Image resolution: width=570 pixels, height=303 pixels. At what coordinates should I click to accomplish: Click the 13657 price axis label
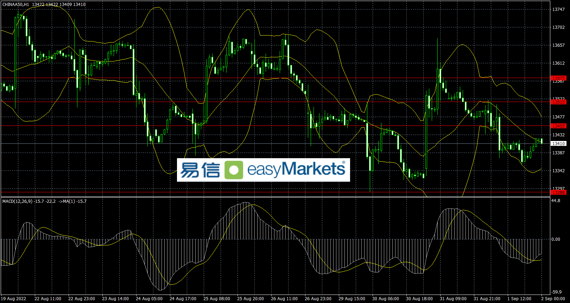click(558, 45)
